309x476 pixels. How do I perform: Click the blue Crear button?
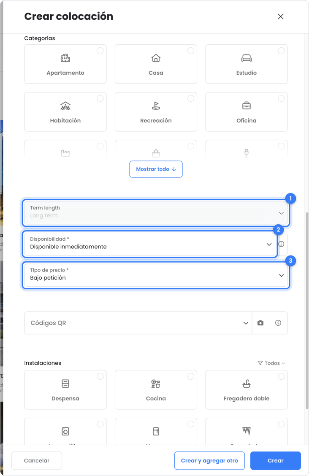point(275,460)
